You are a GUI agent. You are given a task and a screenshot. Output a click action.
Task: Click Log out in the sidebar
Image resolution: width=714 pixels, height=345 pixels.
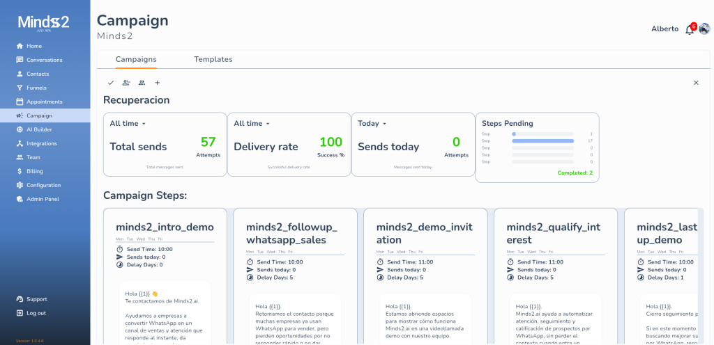point(36,313)
